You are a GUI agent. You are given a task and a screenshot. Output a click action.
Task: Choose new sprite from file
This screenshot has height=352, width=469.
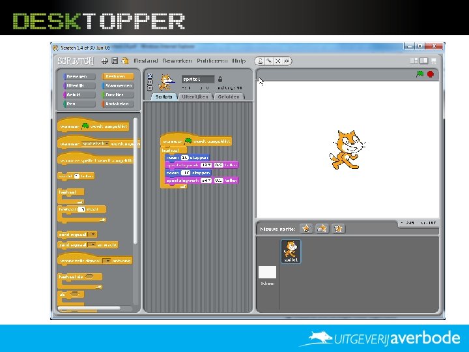(x=322, y=229)
